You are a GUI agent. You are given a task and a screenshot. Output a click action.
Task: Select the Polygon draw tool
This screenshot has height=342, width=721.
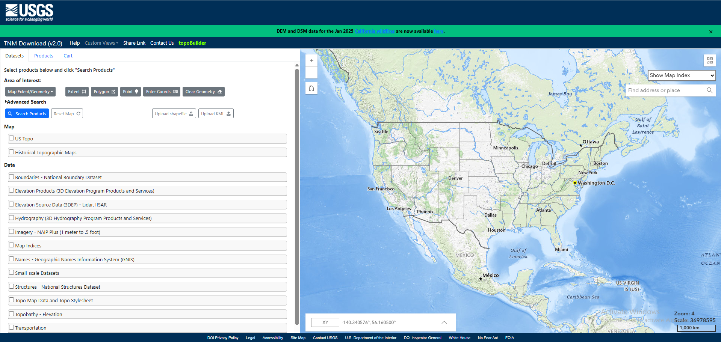[x=104, y=92]
